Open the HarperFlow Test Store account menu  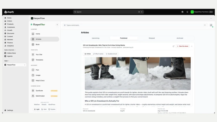[202, 12]
